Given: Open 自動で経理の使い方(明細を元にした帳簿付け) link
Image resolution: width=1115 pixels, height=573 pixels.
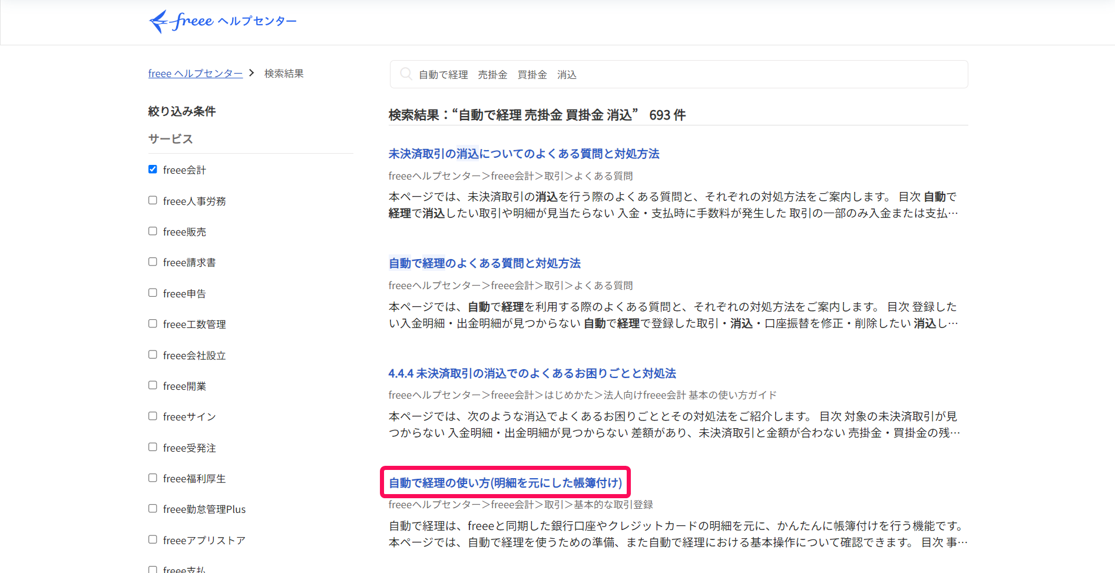Looking at the screenshot, I should point(505,483).
